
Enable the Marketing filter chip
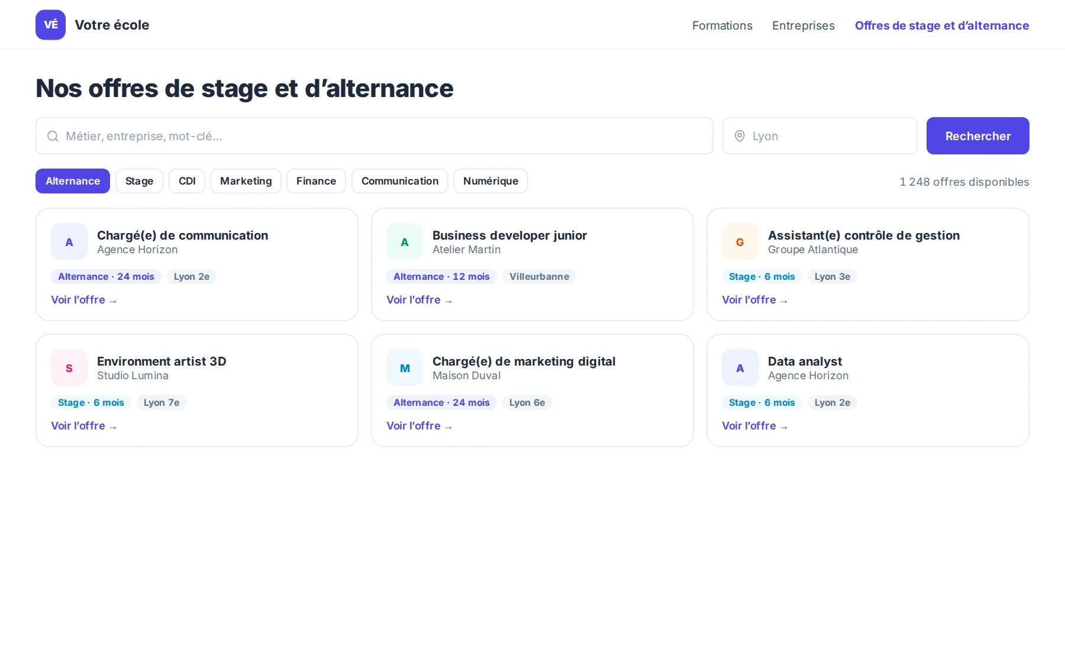click(246, 181)
